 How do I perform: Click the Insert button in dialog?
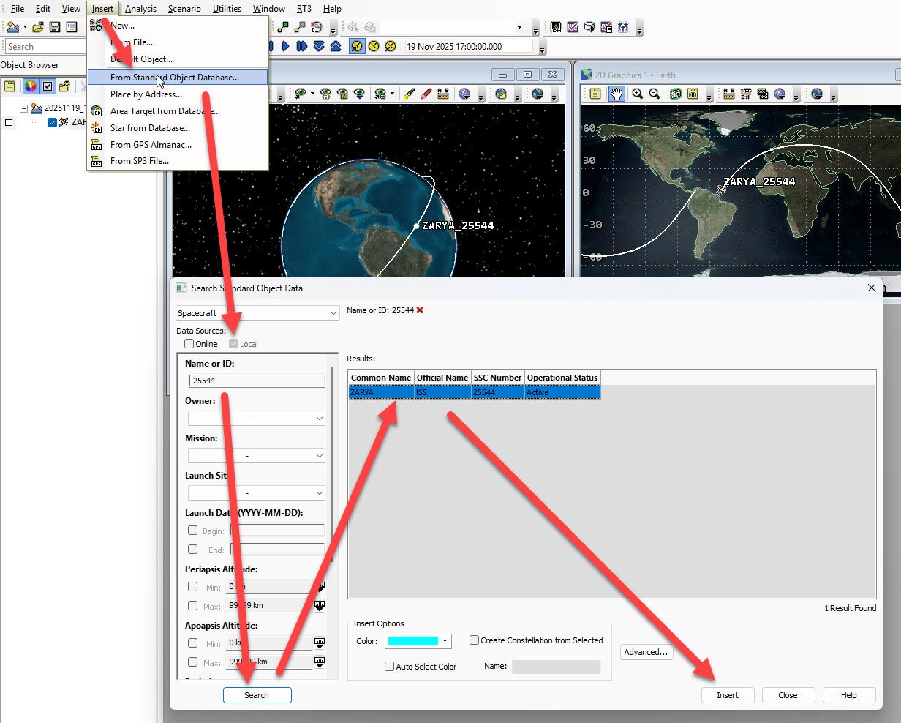tap(727, 695)
